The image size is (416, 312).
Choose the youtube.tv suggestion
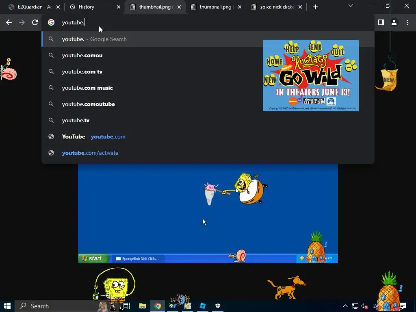click(x=208, y=120)
